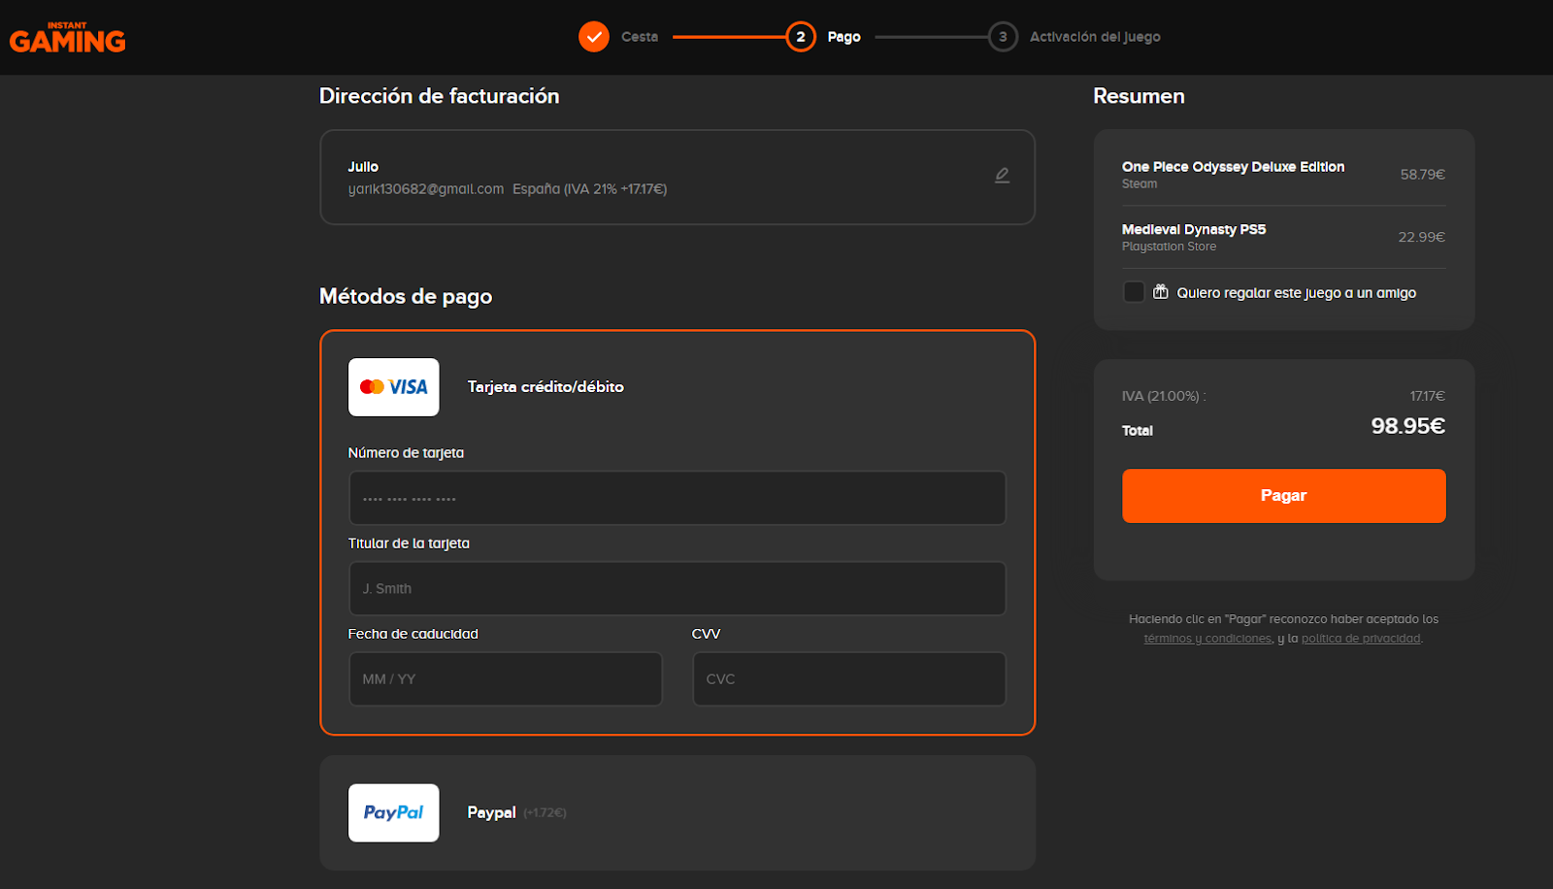Click the Playstation Store platform label
The height and width of the screenshot is (889, 1553).
click(1170, 247)
